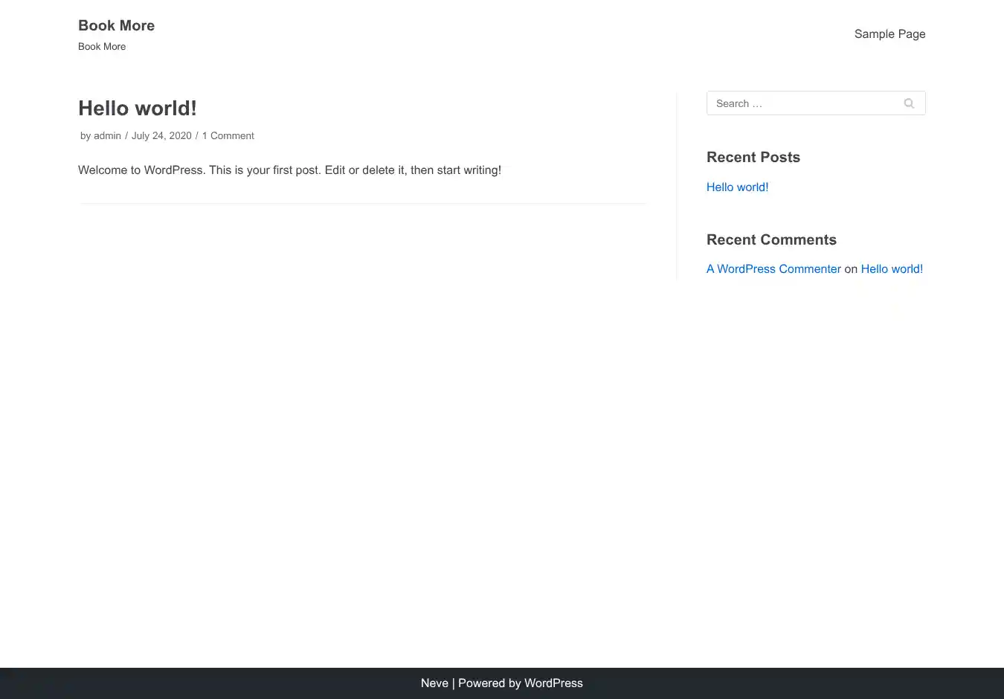Click the "Powered by" footer text
This screenshot has width=1004, height=699.
pos(489,683)
